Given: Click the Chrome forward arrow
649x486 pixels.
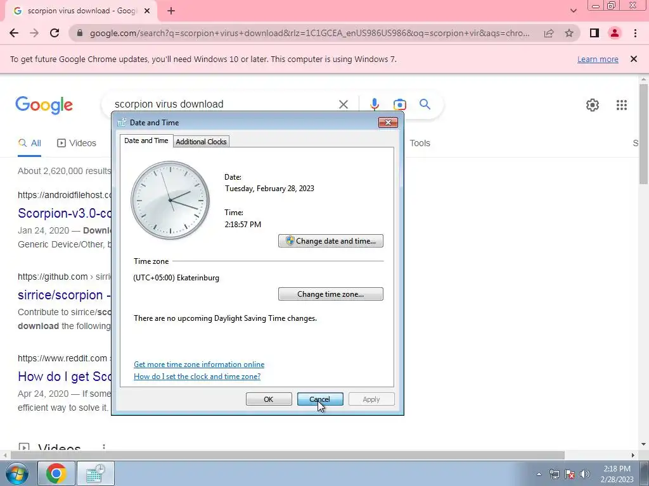Looking at the screenshot, I should click(x=34, y=33).
